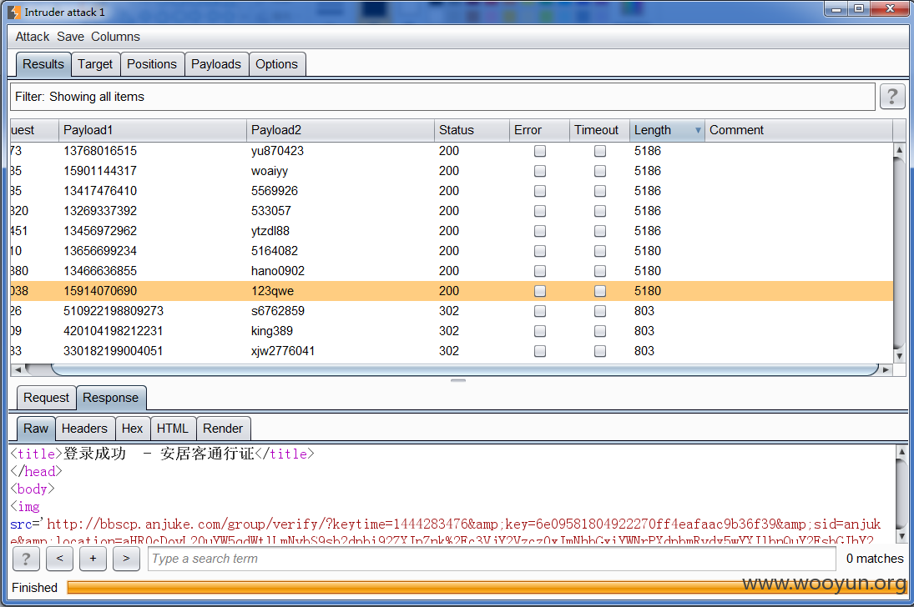This screenshot has height=607, width=914.
Task: Click the Filter: Showing all items bar
Action: point(442,97)
